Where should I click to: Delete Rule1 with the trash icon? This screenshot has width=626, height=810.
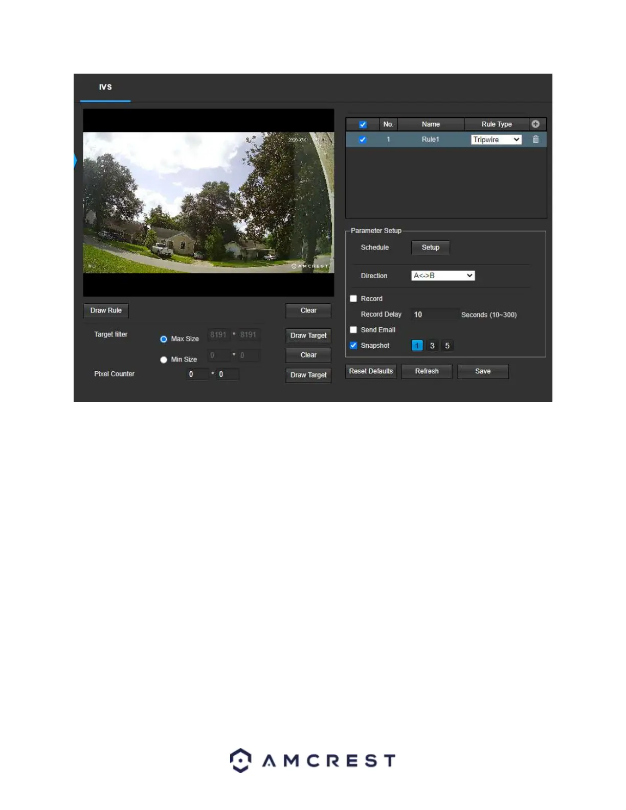pyautogui.click(x=535, y=139)
